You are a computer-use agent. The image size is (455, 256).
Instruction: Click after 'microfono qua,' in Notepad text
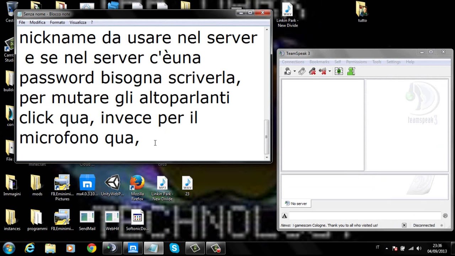tap(140, 138)
